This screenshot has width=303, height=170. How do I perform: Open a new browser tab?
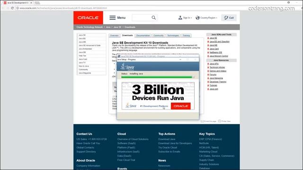click(x=37, y=3)
